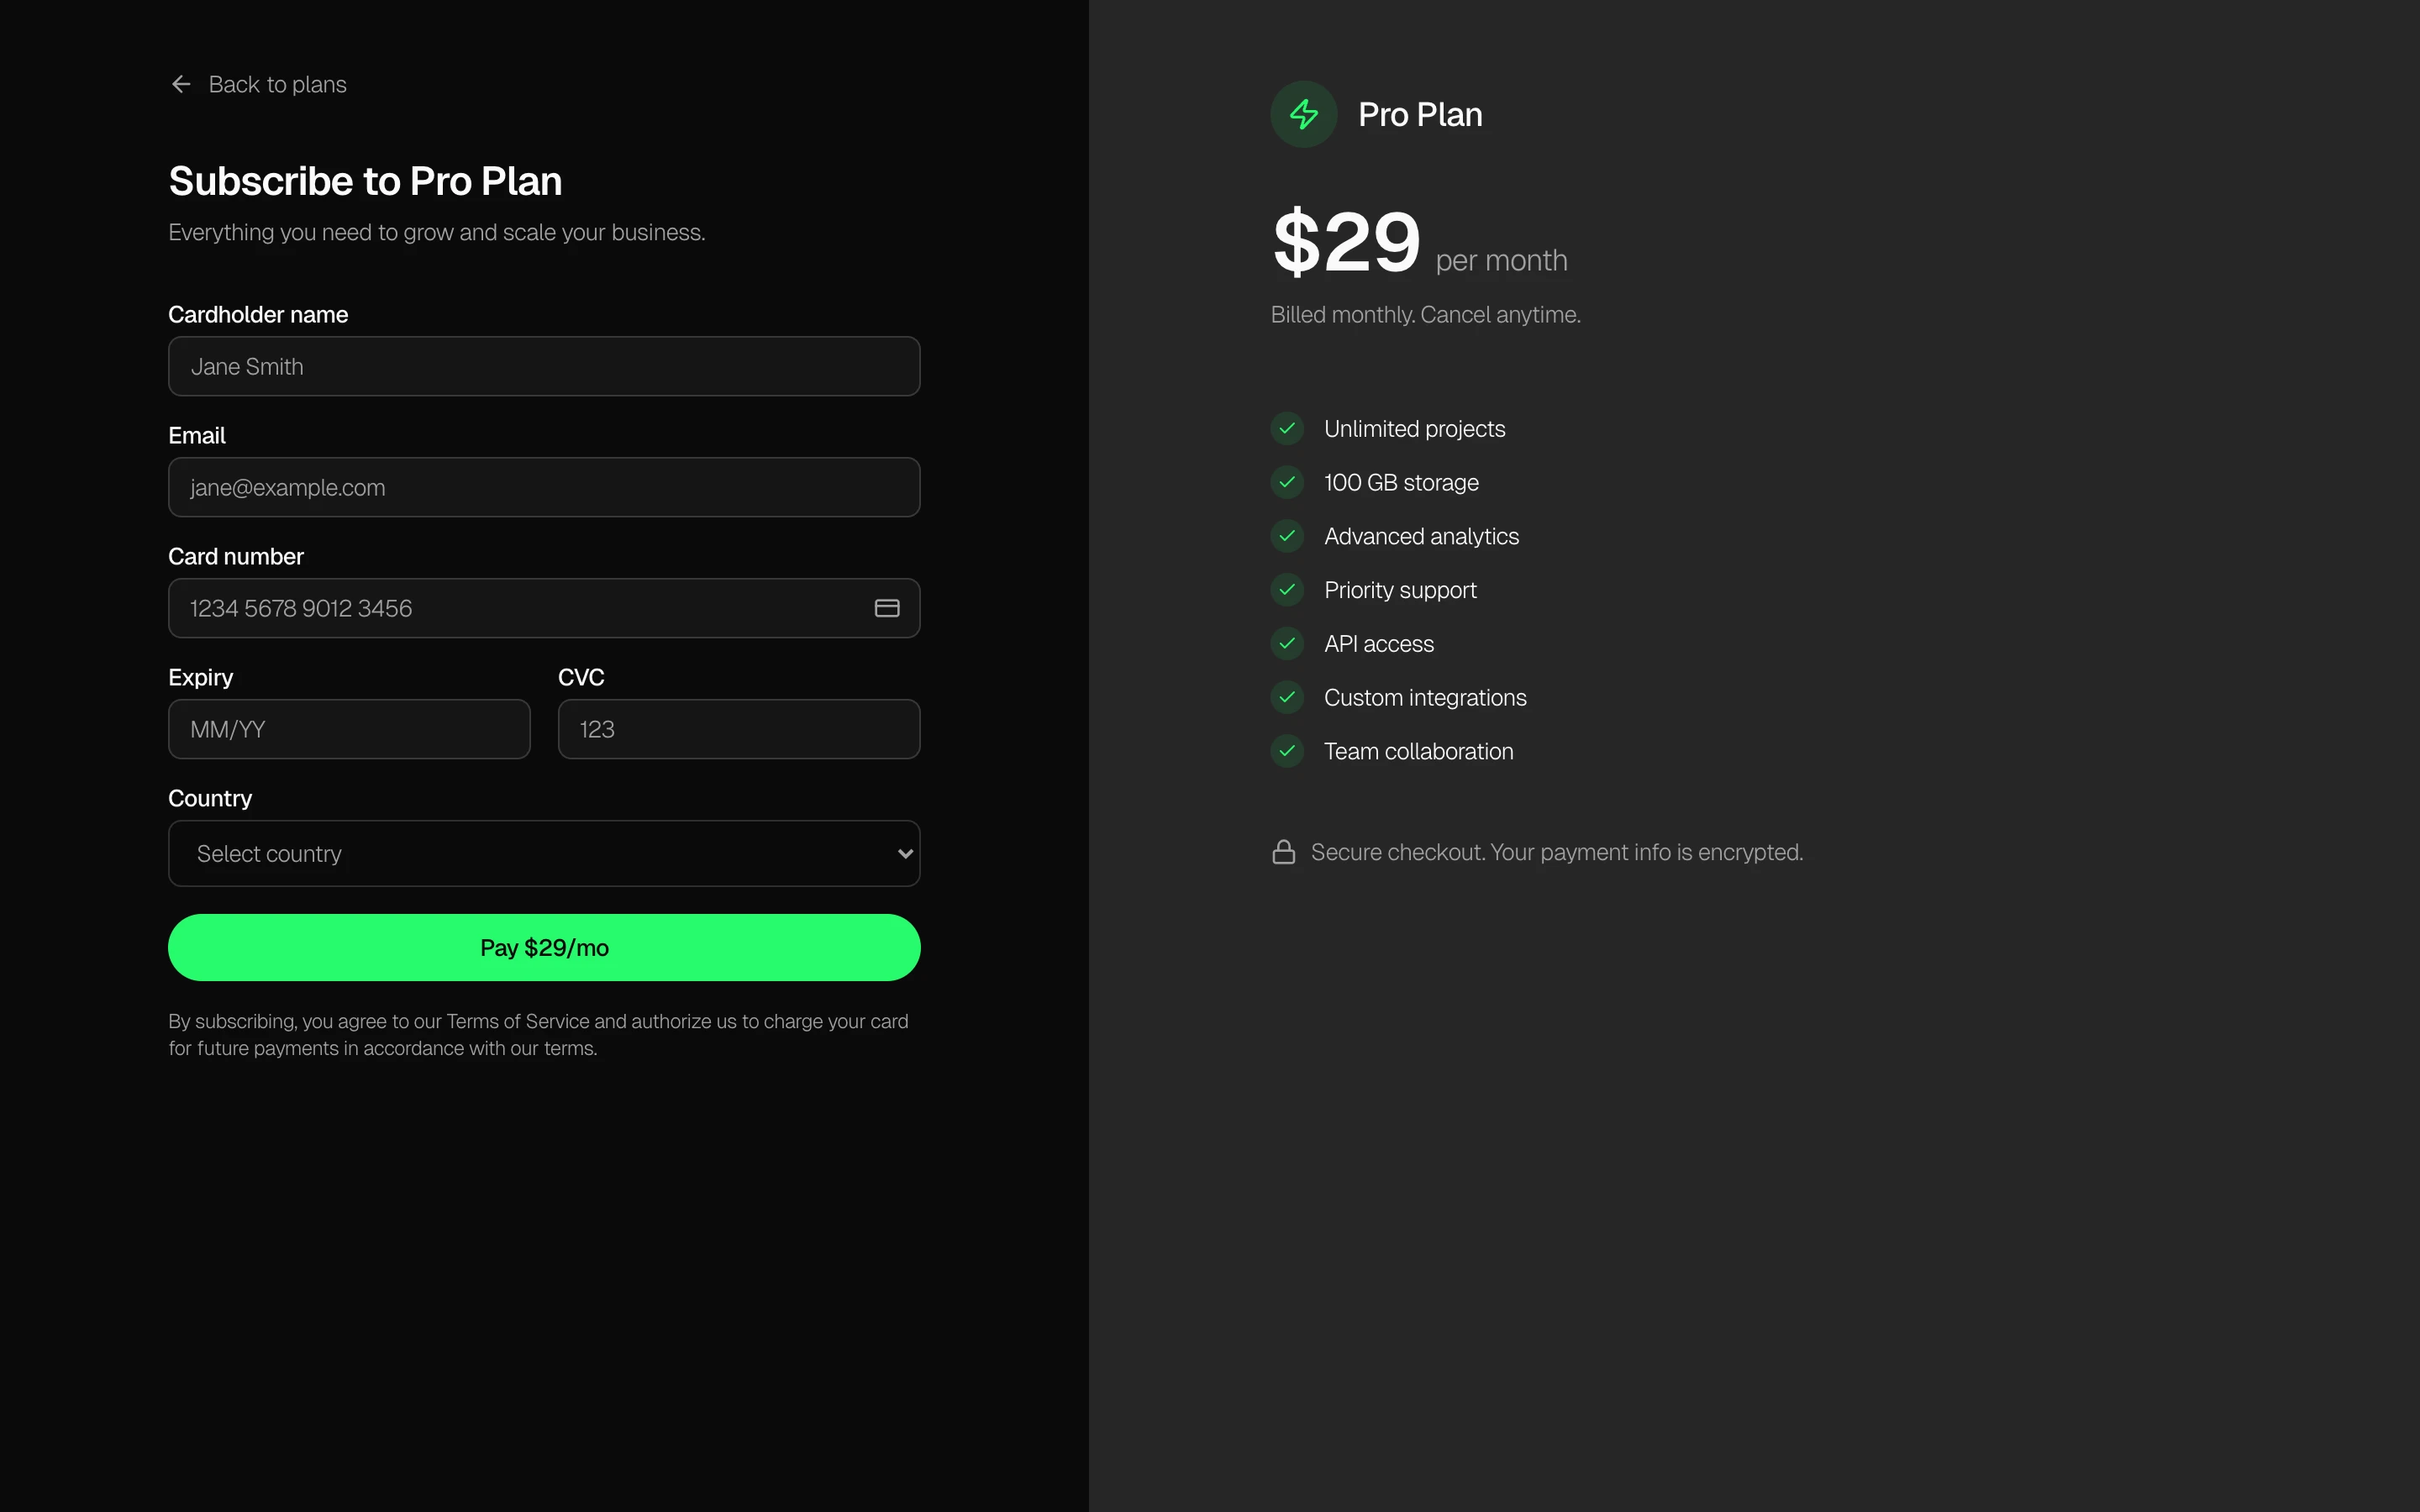Image resolution: width=2420 pixels, height=1512 pixels.
Task: Focus the CVC input field
Action: coord(738,730)
